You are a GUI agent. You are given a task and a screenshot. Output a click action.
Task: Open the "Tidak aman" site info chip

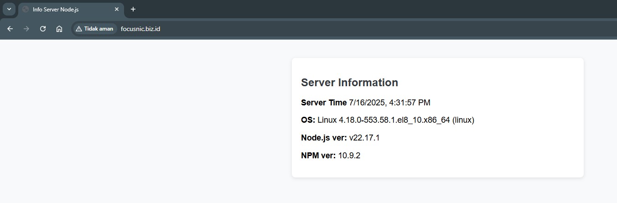click(x=94, y=29)
